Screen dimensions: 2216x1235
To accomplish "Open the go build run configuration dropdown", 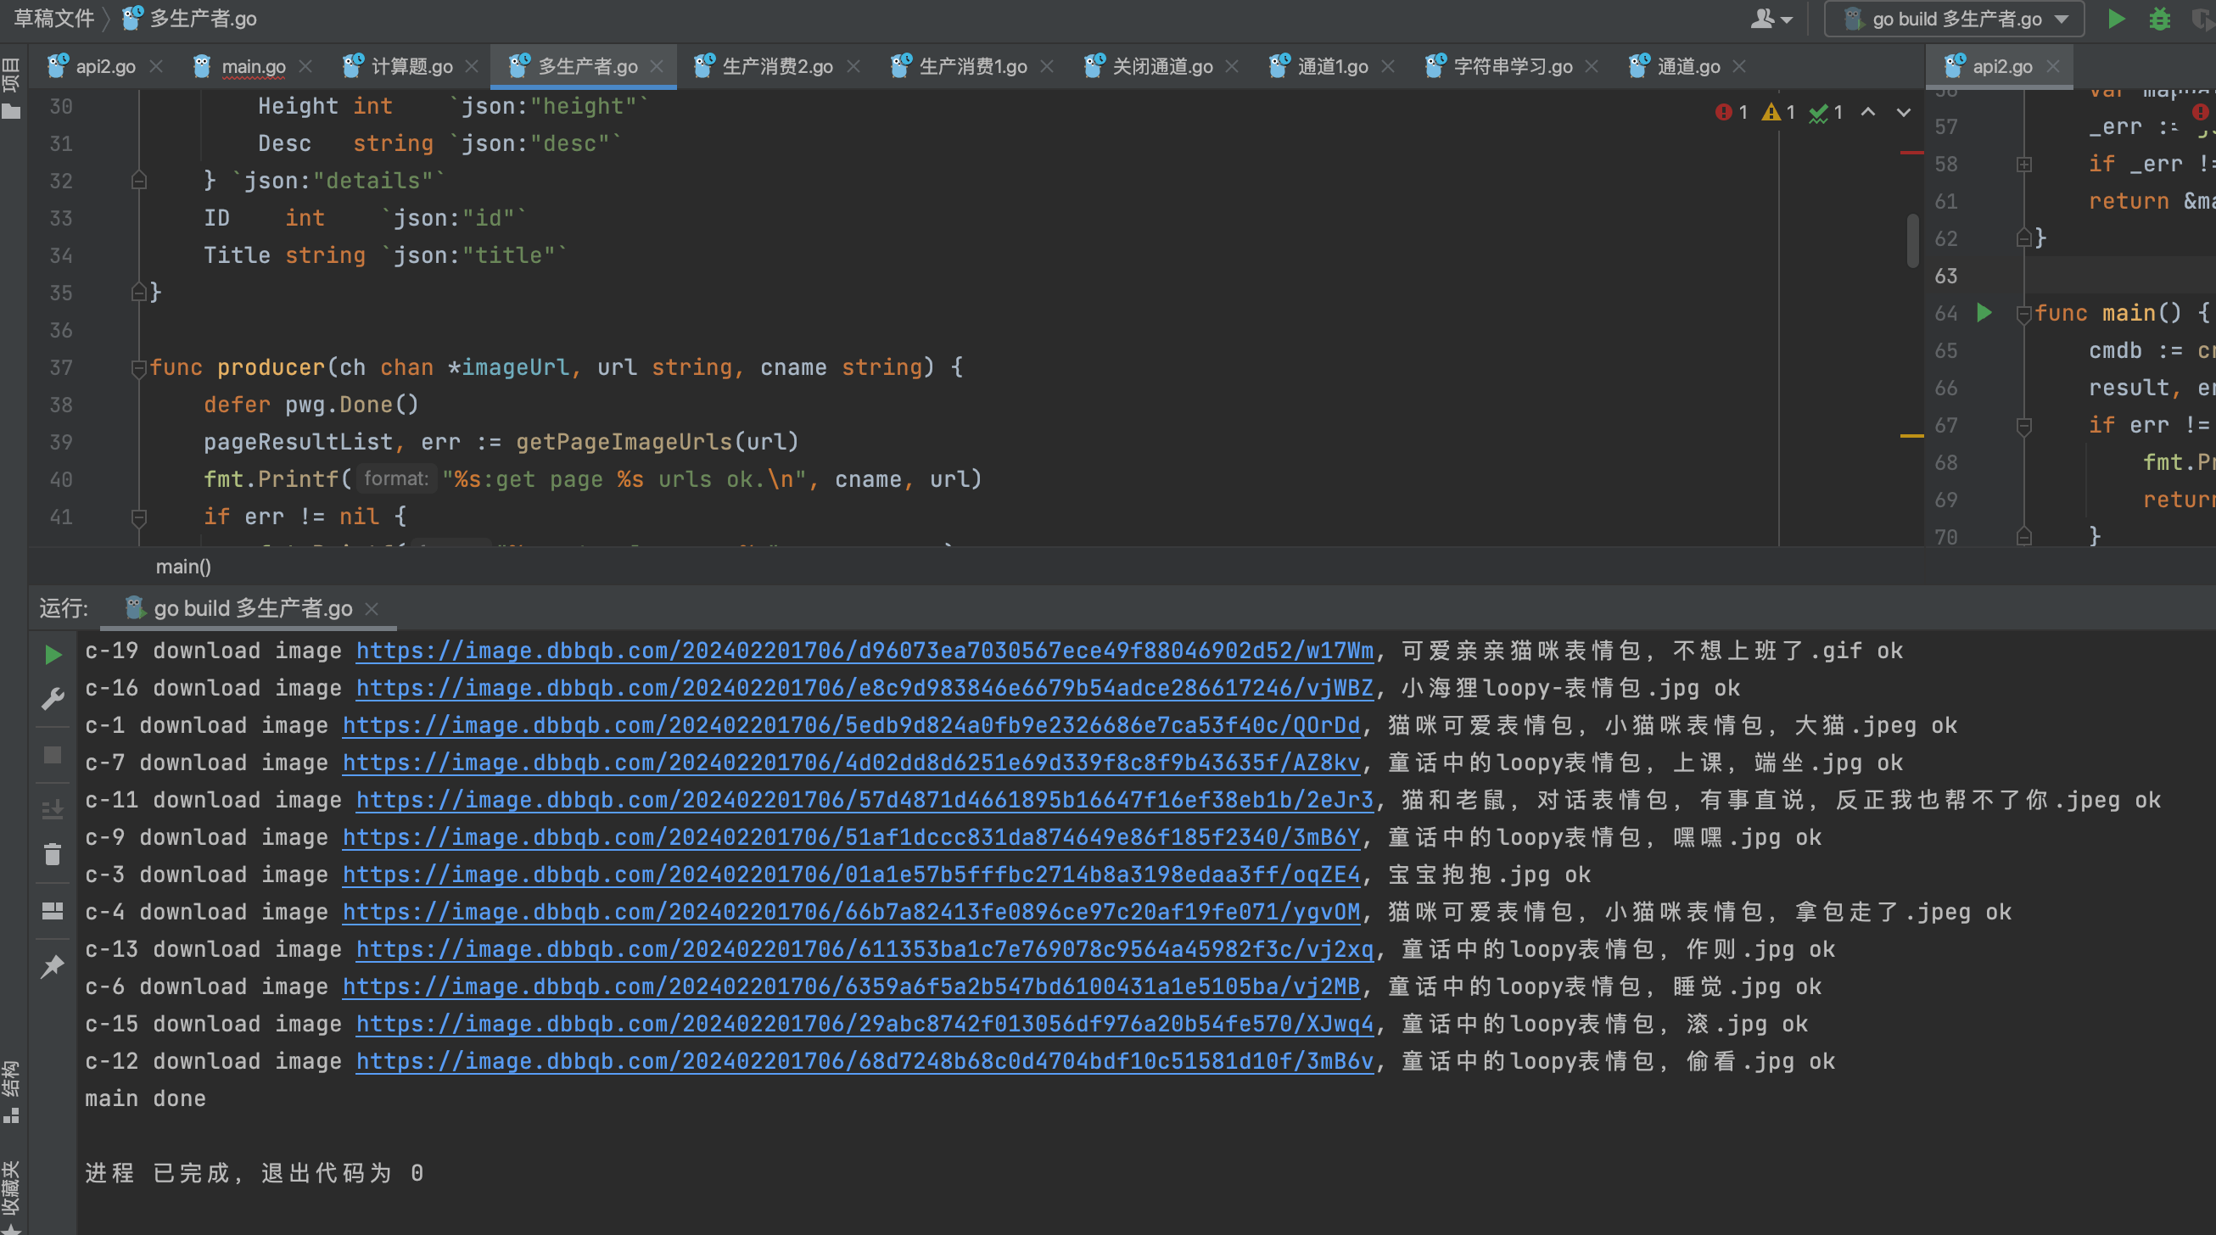I will click(1954, 19).
